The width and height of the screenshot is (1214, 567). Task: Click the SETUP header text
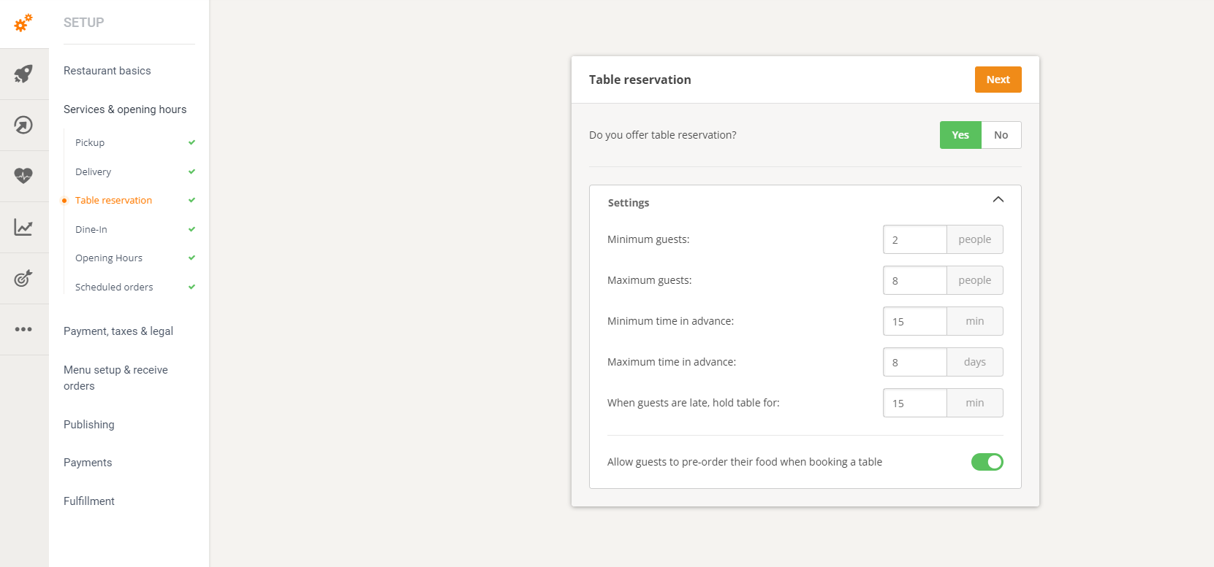(84, 23)
